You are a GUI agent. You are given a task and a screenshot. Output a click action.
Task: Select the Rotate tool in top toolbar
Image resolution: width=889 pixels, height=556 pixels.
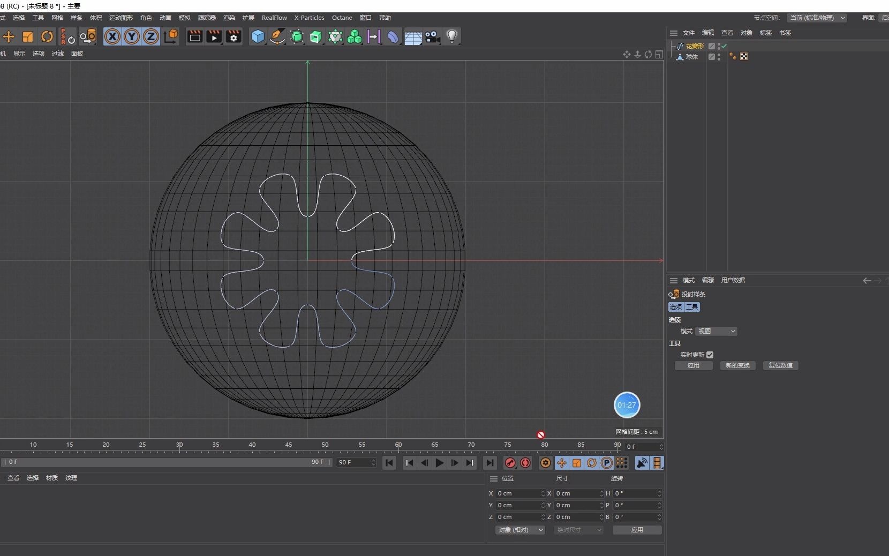click(47, 36)
